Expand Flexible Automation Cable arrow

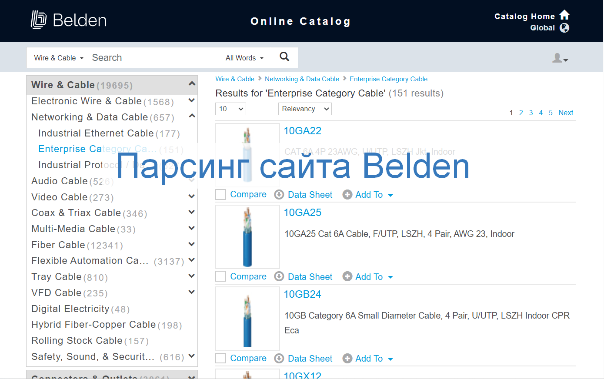191,260
